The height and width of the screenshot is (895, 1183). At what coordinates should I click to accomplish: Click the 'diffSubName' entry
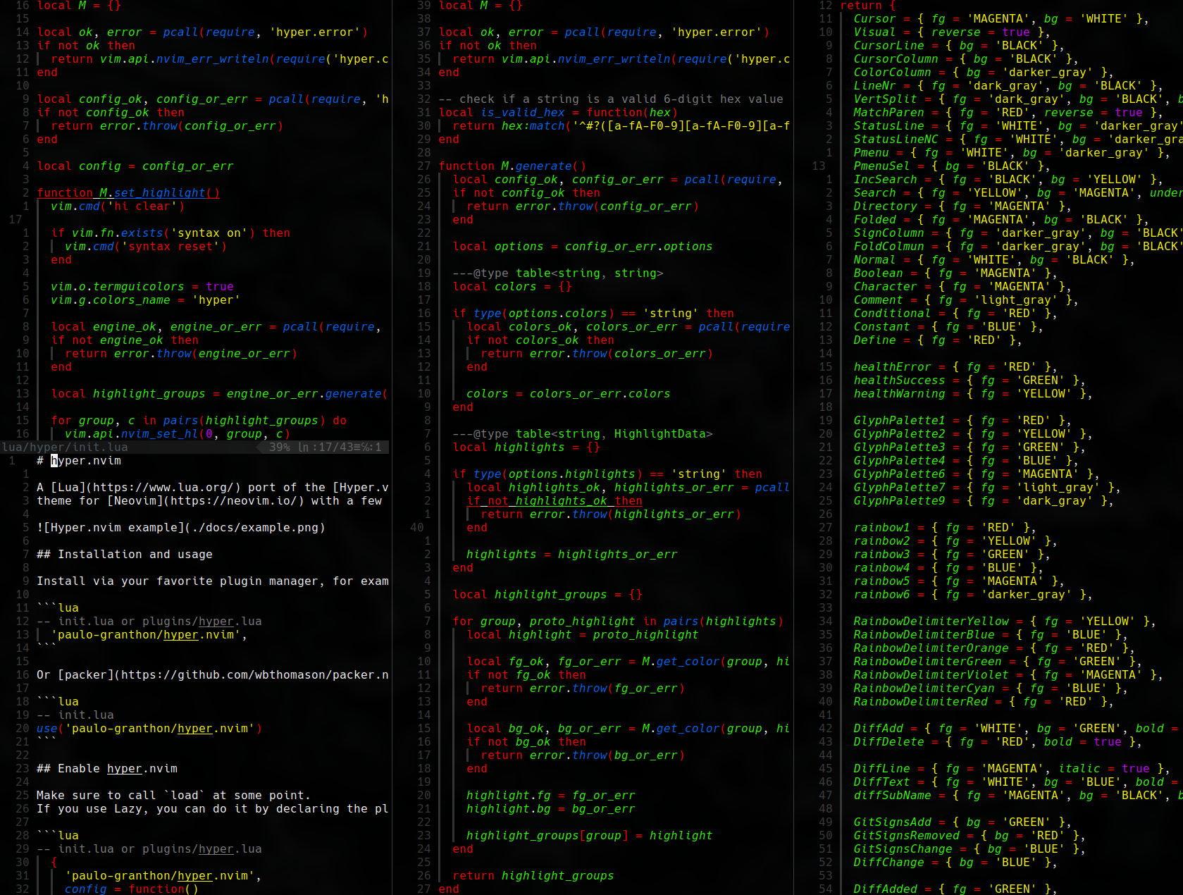point(1018,795)
